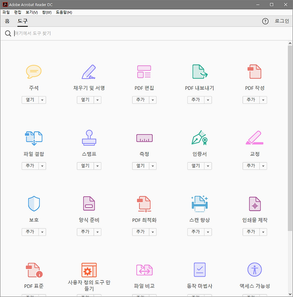Open the 파일 비교 compare icon
Screen dimensions: 293x297
tap(144, 270)
